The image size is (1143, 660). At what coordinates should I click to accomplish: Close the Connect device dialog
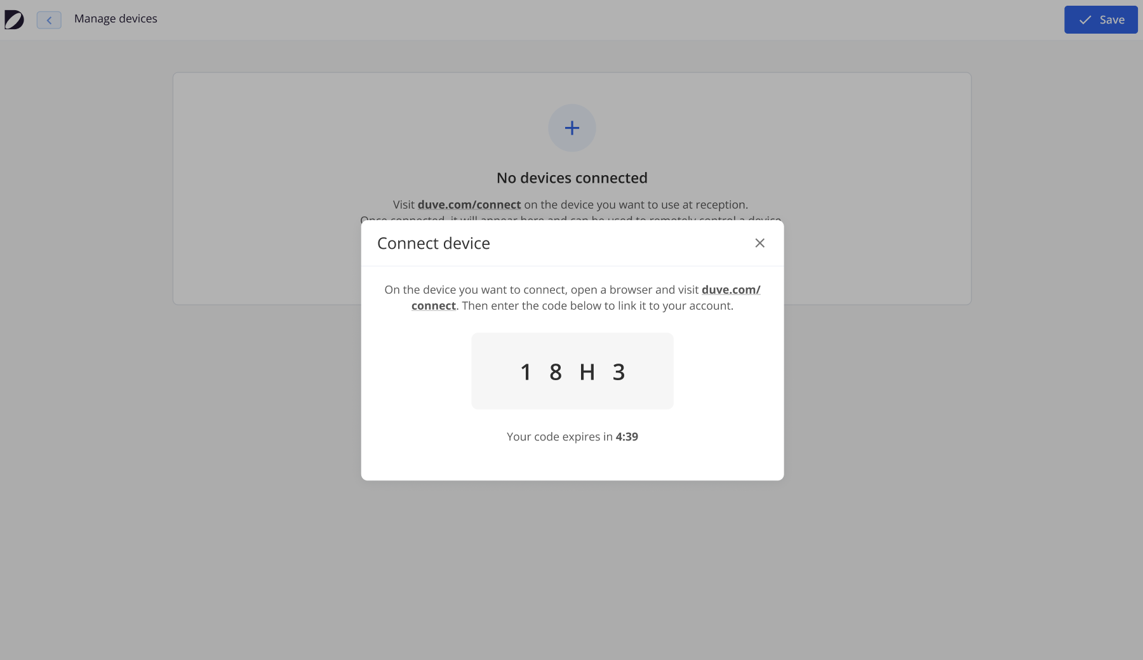[759, 243]
